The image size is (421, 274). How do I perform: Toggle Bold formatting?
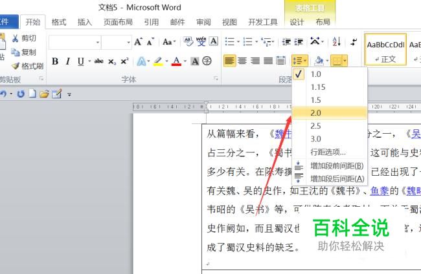[55, 61]
